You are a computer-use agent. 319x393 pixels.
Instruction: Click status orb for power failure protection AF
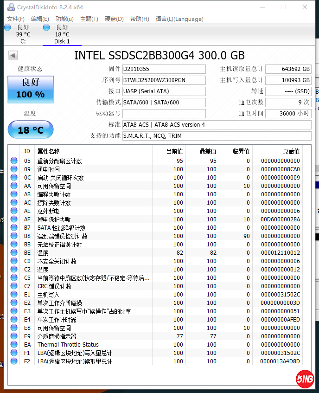click(14, 219)
